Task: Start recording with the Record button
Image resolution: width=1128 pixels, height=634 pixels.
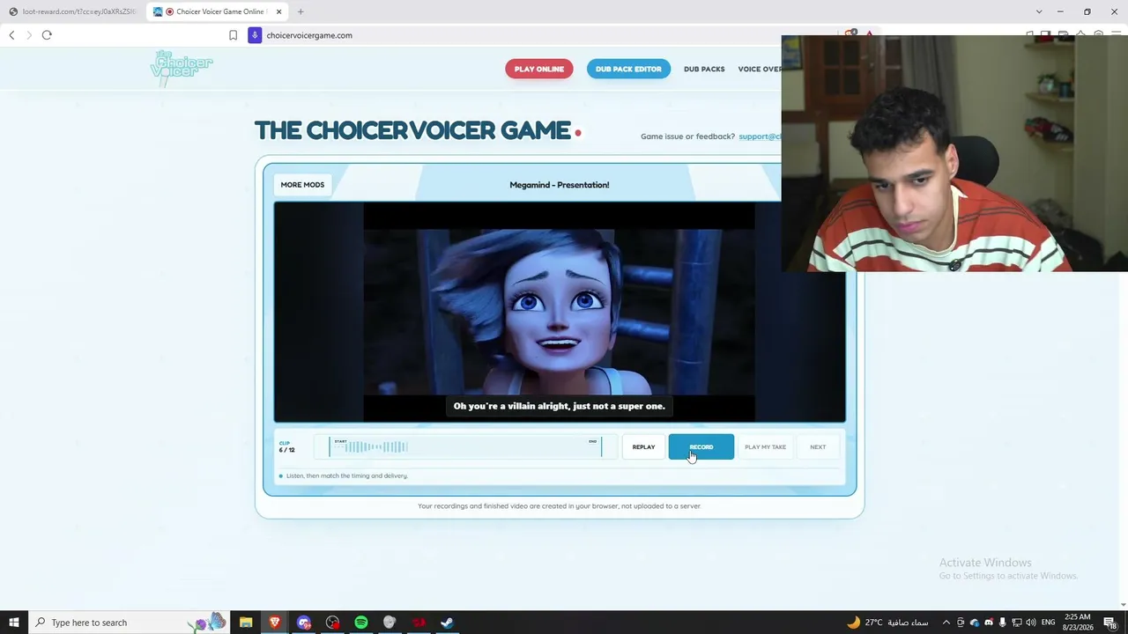Action: pos(701,446)
